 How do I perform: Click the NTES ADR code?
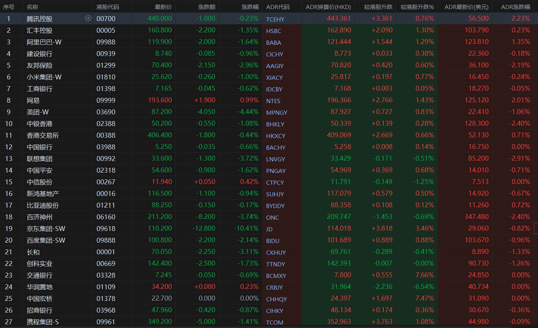click(x=273, y=101)
